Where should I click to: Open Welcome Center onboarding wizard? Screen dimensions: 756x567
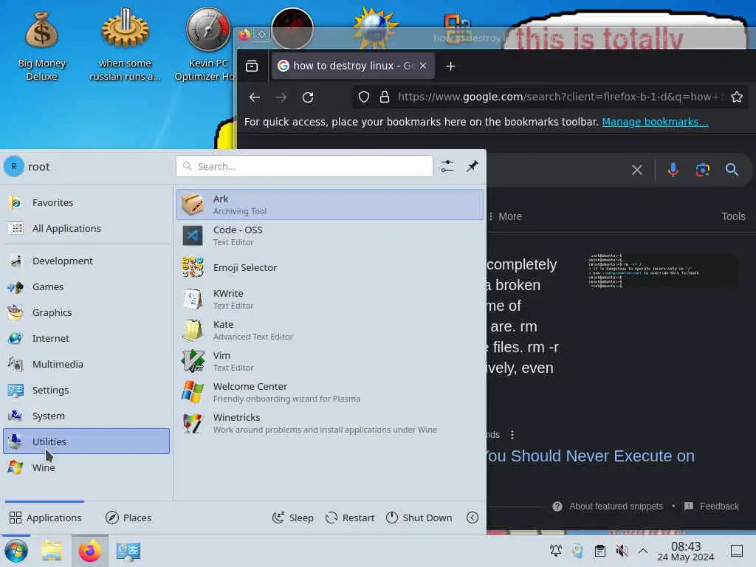point(330,392)
